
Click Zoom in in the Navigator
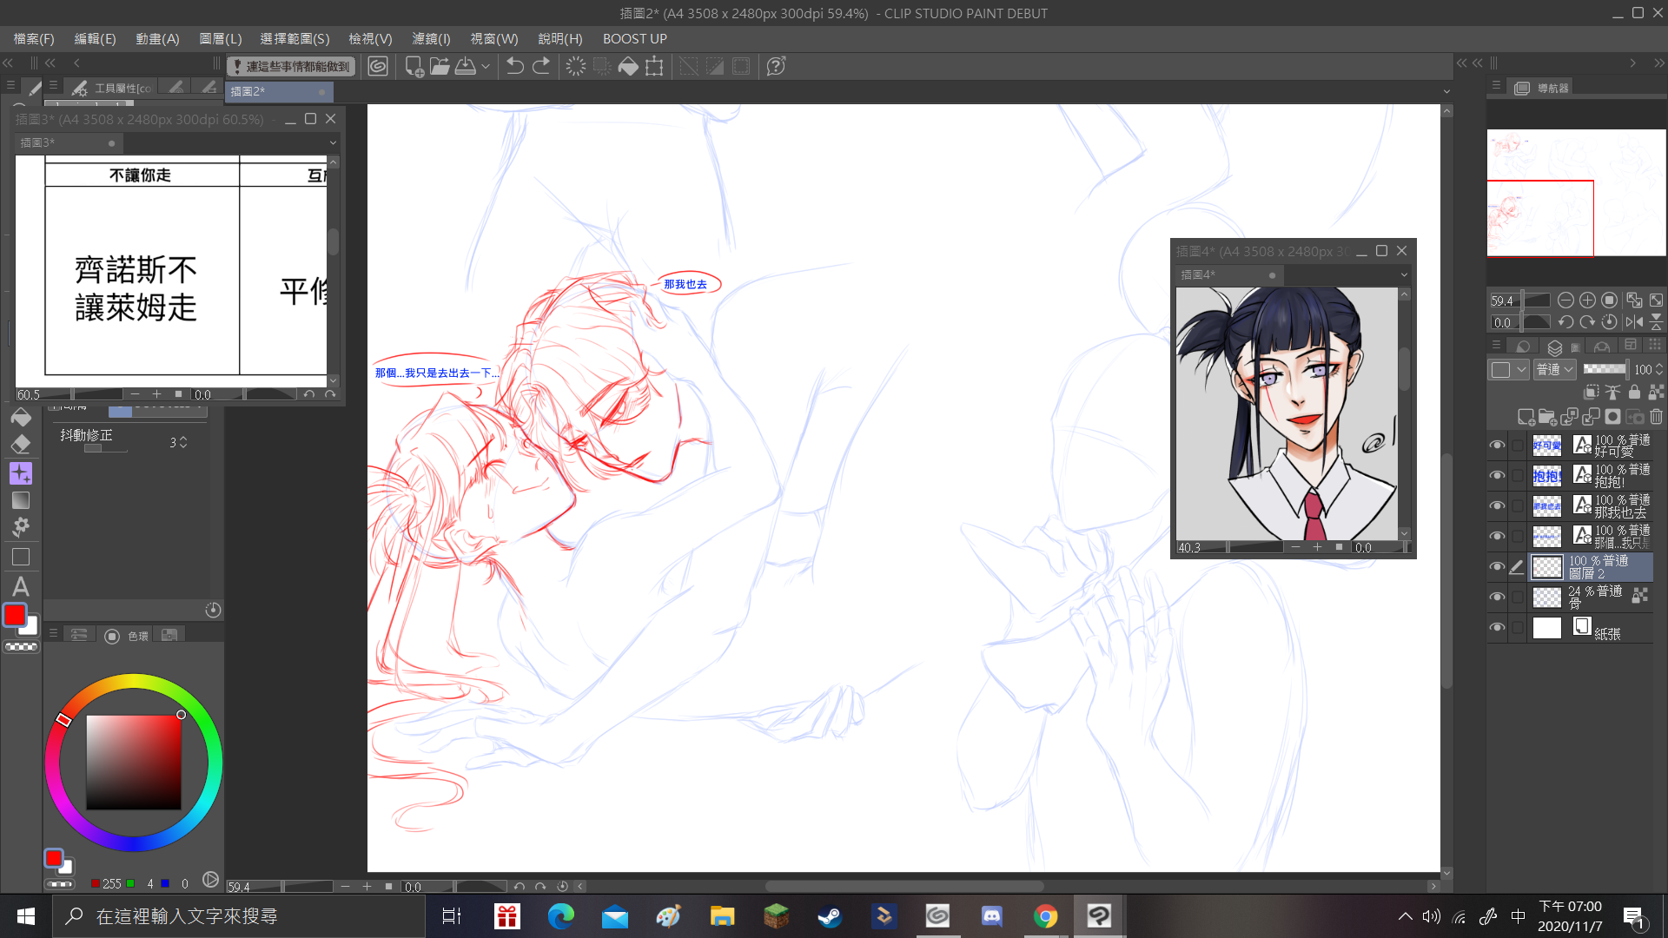[x=1587, y=301]
